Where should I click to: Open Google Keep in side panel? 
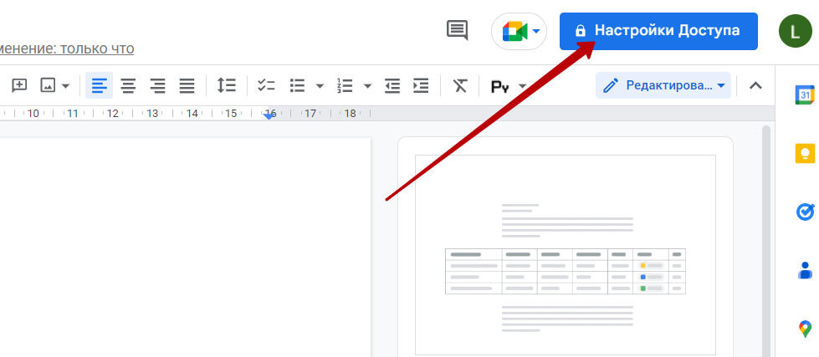click(805, 154)
